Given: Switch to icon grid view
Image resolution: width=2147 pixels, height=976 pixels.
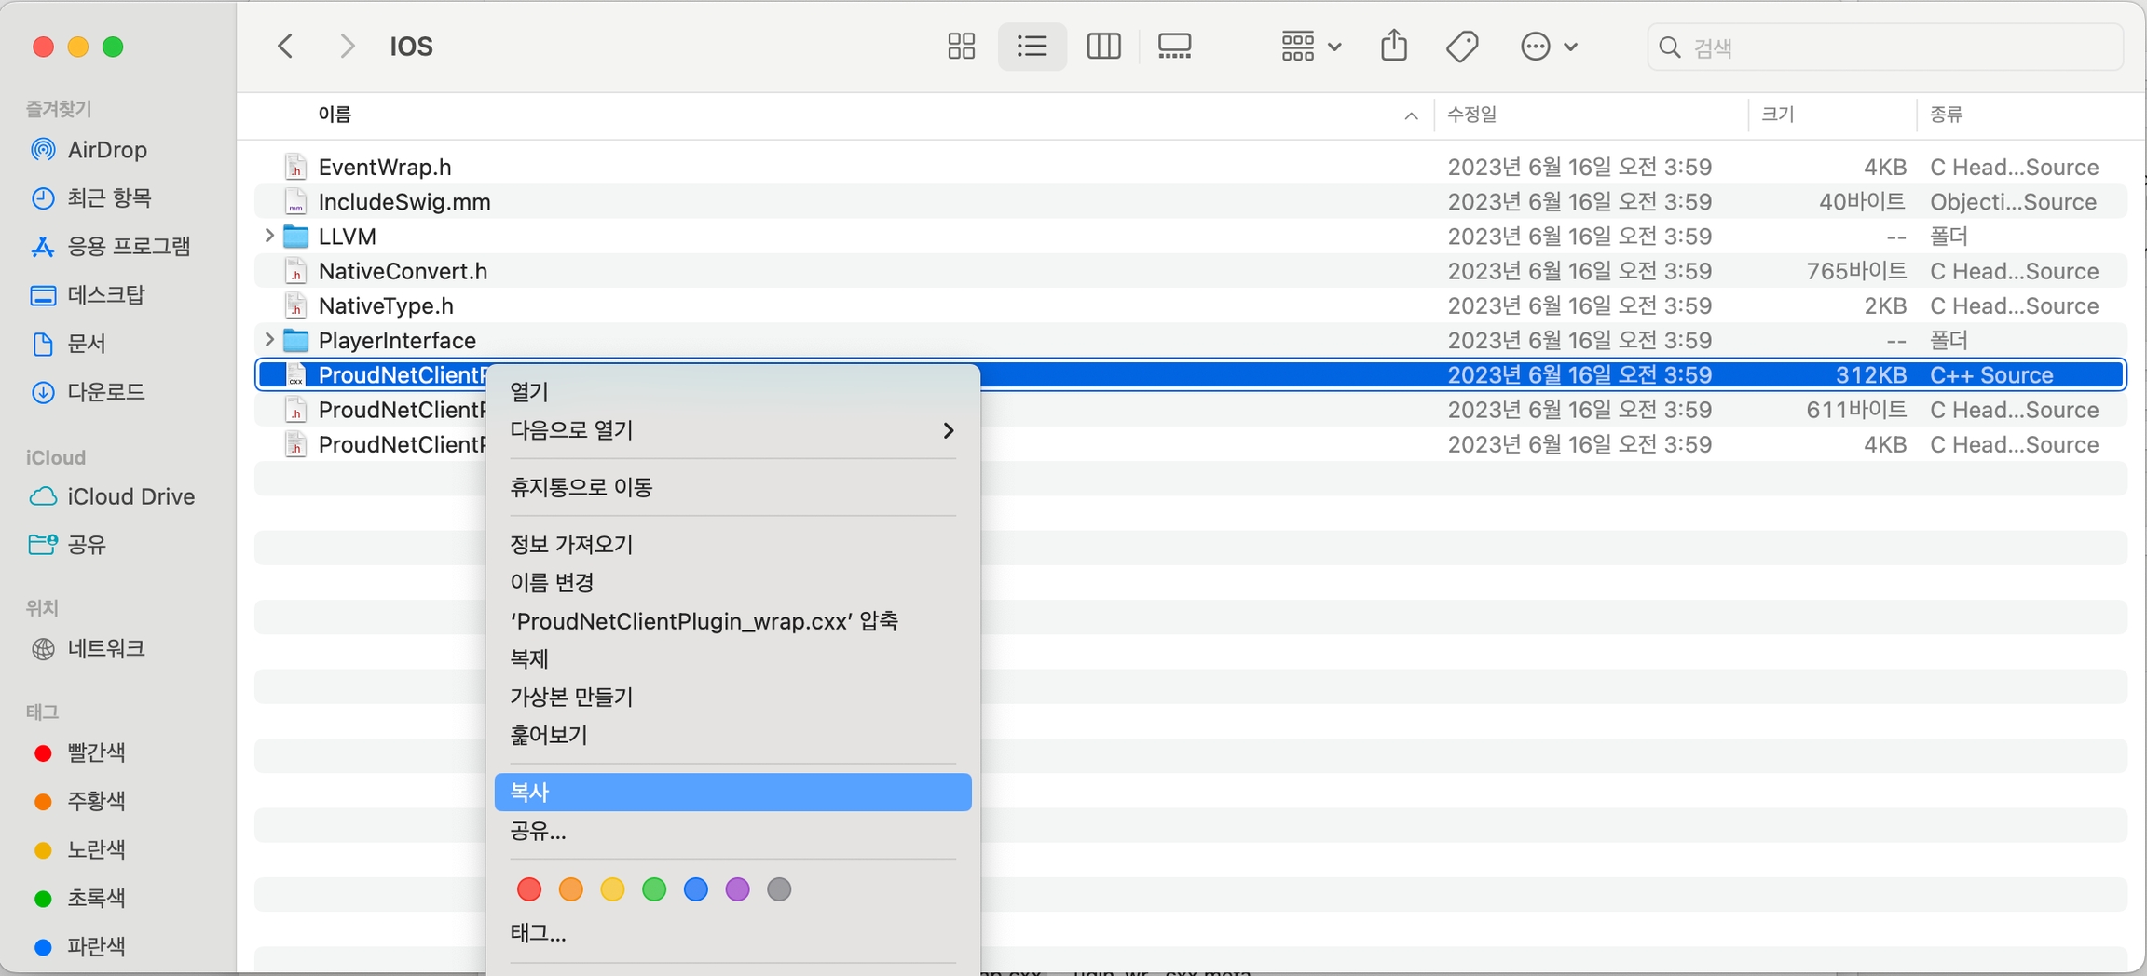Looking at the screenshot, I should [961, 47].
